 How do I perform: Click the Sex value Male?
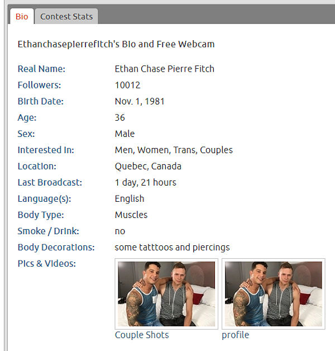(x=125, y=134)
